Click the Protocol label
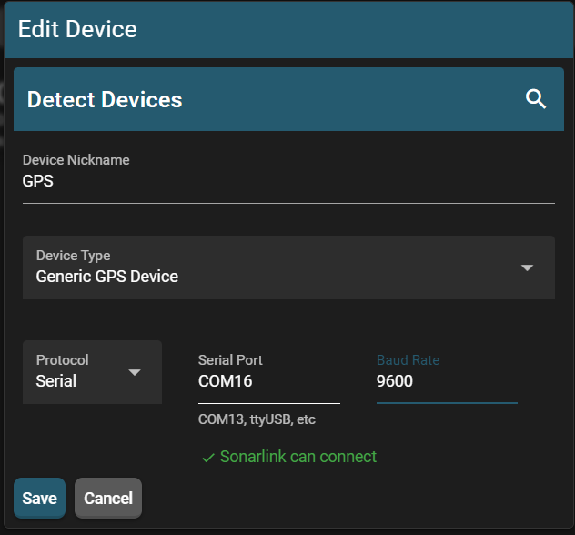Screen dimensions: 575x535 62,360
